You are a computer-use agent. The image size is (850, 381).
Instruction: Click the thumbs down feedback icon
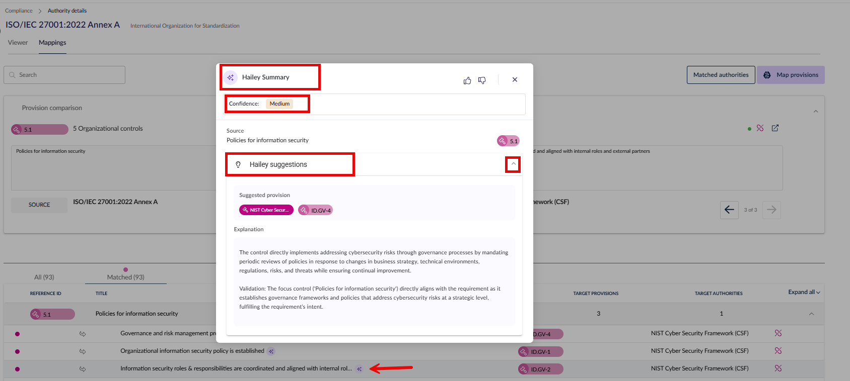pyautogui.click(x=482, y=80)
